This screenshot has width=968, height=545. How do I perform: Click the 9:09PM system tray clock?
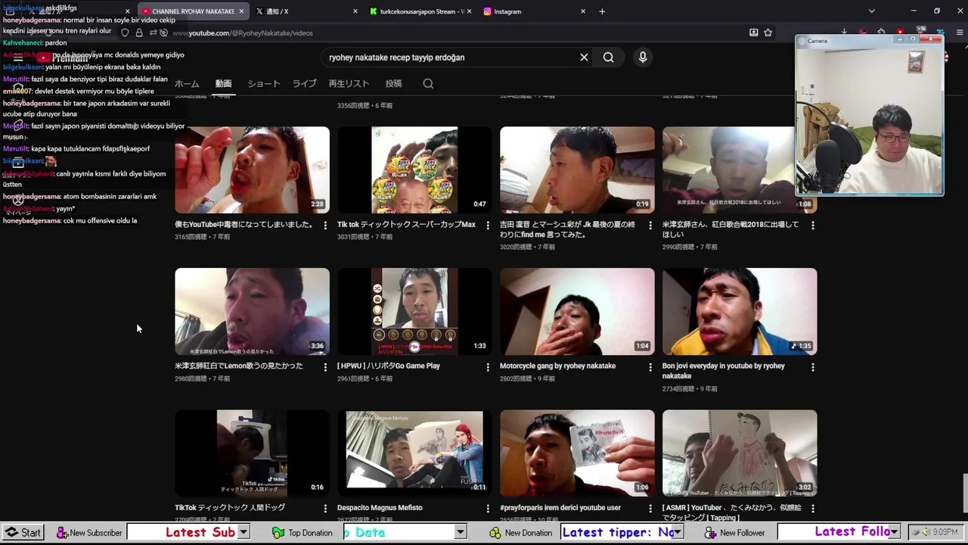(x=945, y=532)
